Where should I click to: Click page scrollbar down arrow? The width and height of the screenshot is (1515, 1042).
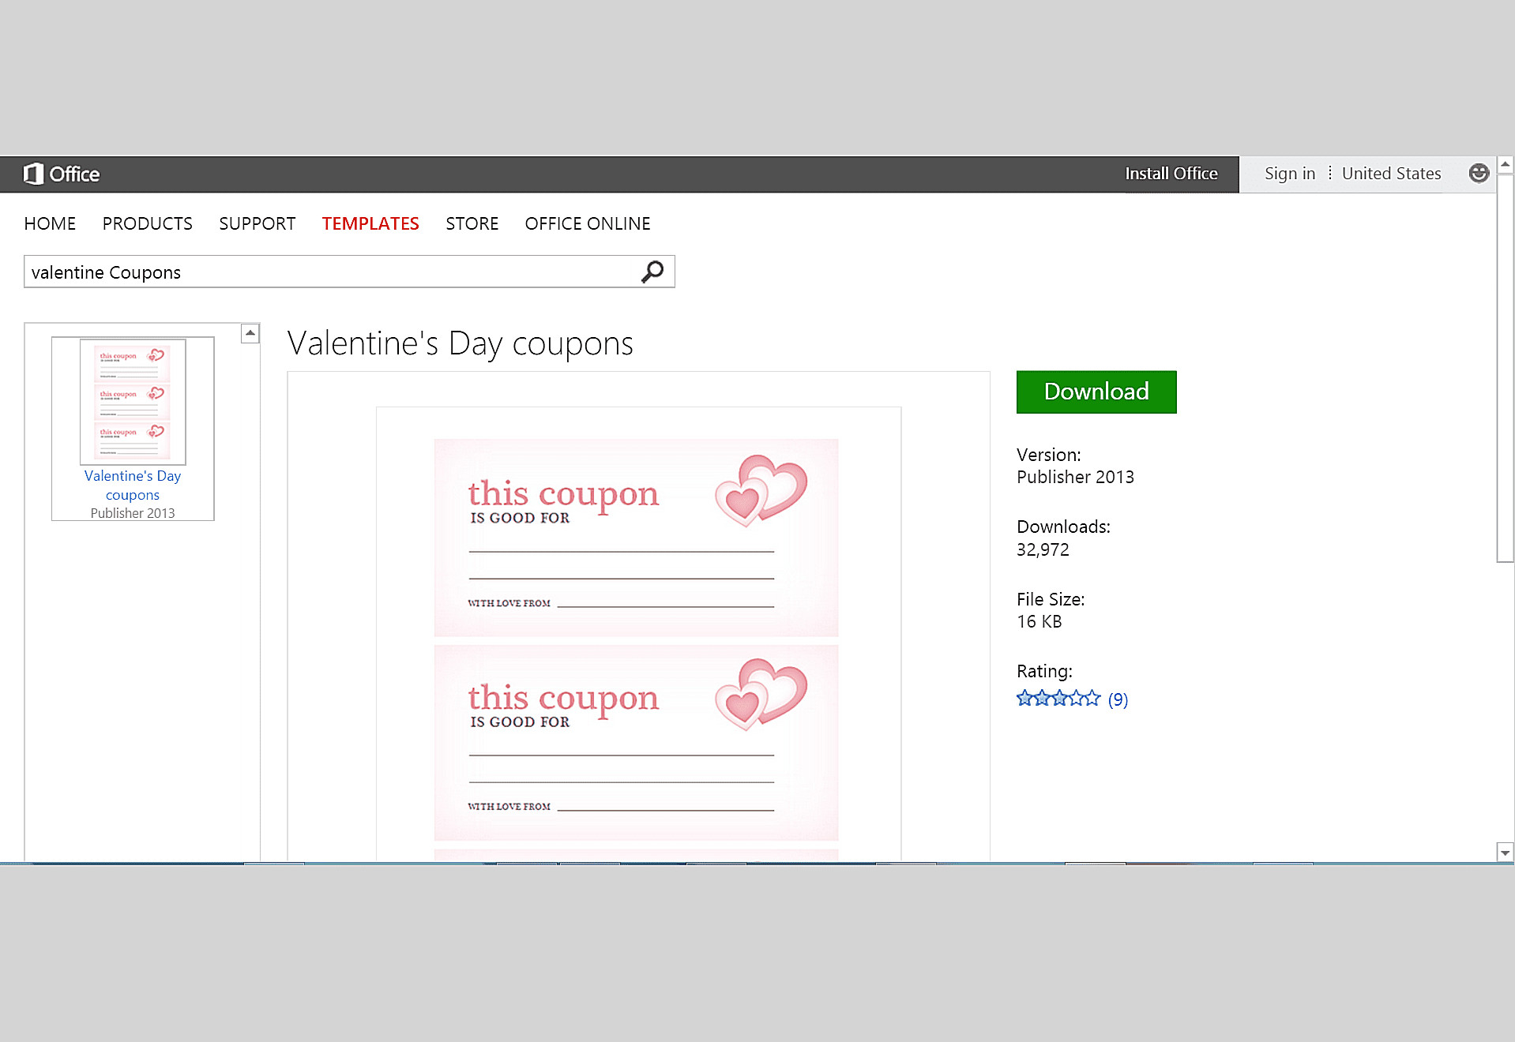click(1505, 853)
